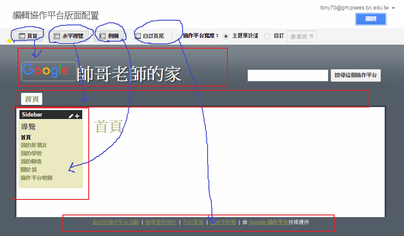This screenshot has height=236, width=404.
Task: Select the 首頁 tab in horizontal navigation
Action: click(31, 99)
